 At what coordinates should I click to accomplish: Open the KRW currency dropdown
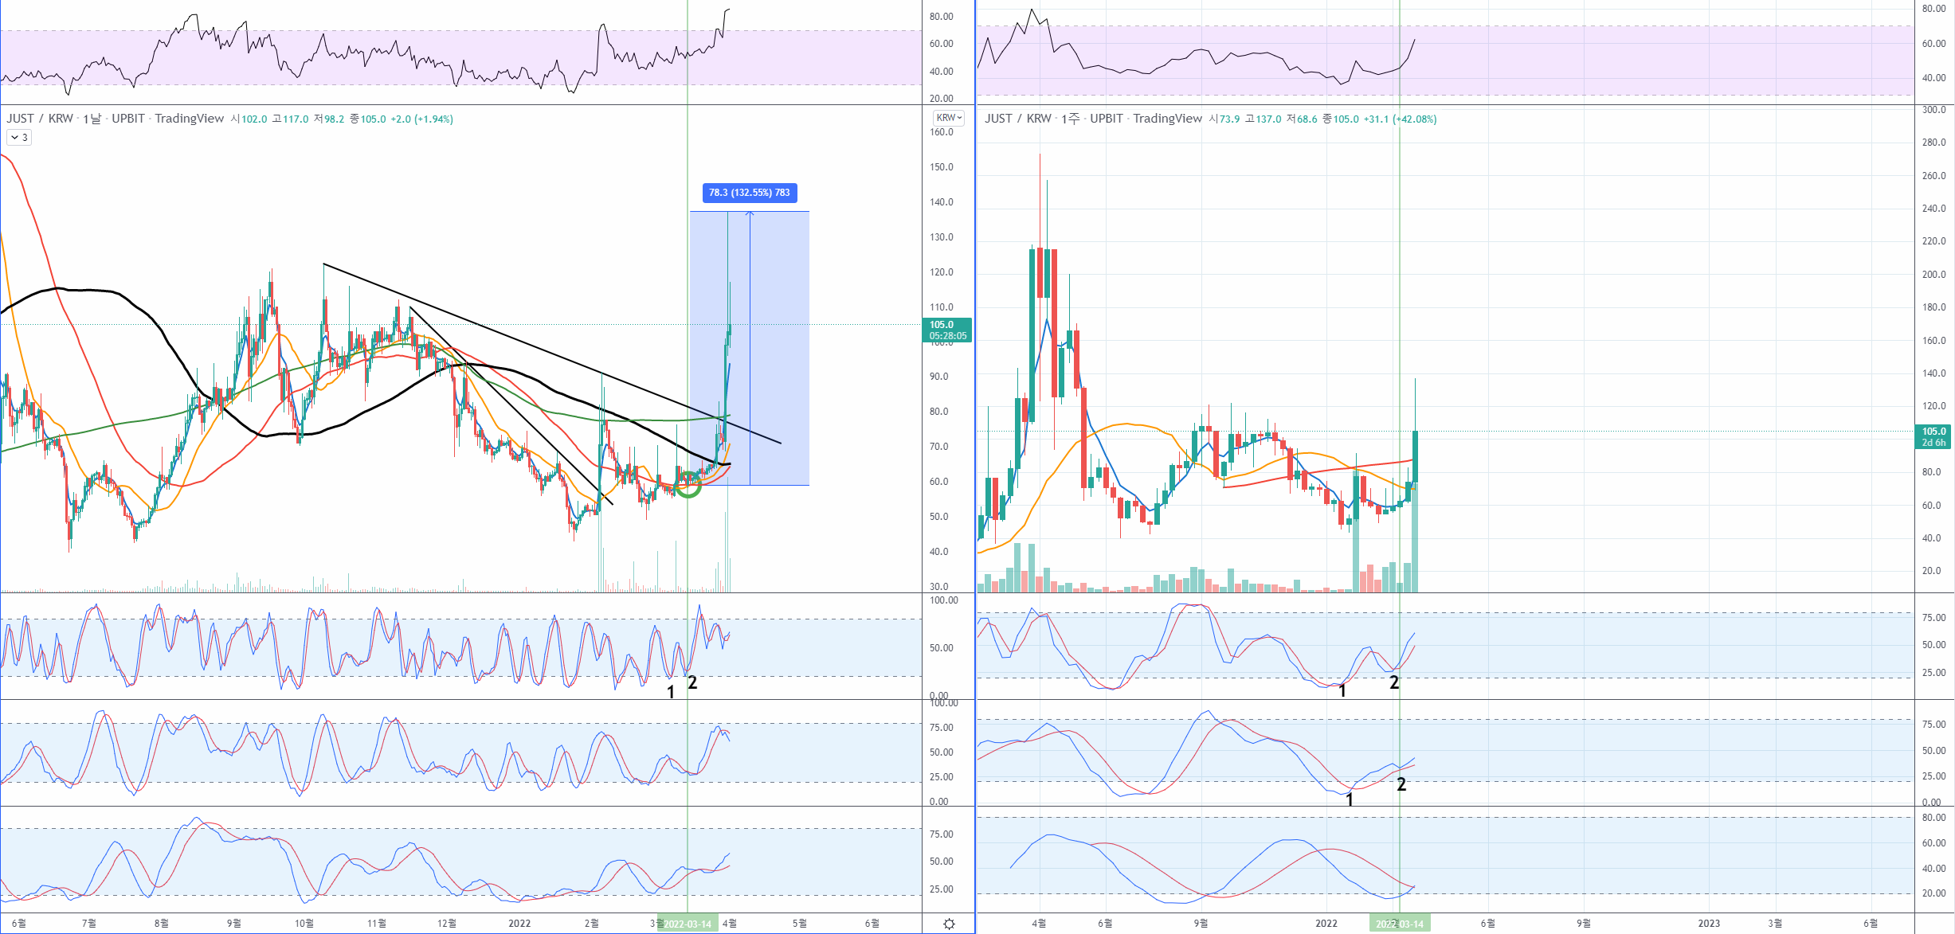click(x=949, y=118)
